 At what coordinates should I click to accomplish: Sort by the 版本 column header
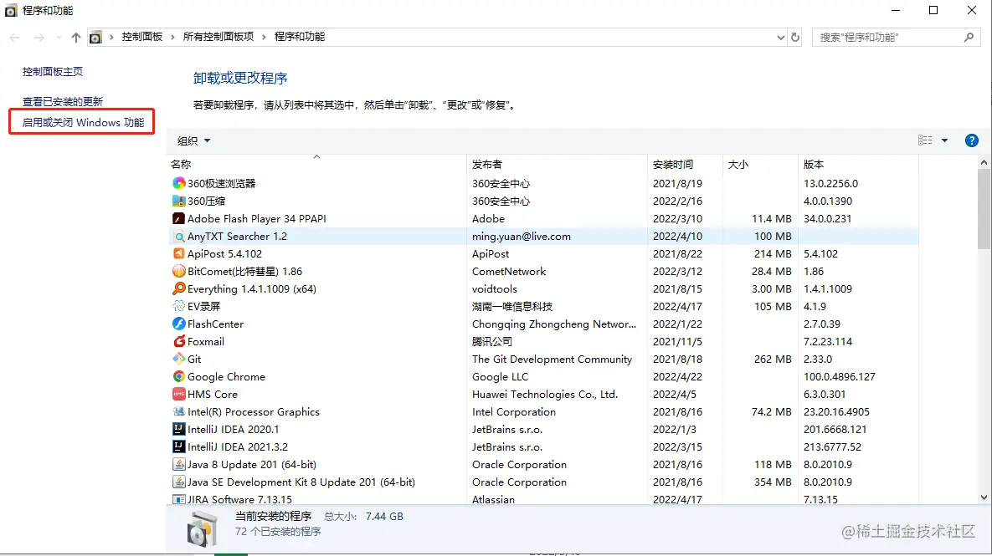coord(858,164)
